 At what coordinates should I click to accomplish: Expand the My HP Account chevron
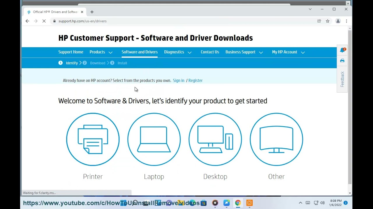(x=303, y=53)
